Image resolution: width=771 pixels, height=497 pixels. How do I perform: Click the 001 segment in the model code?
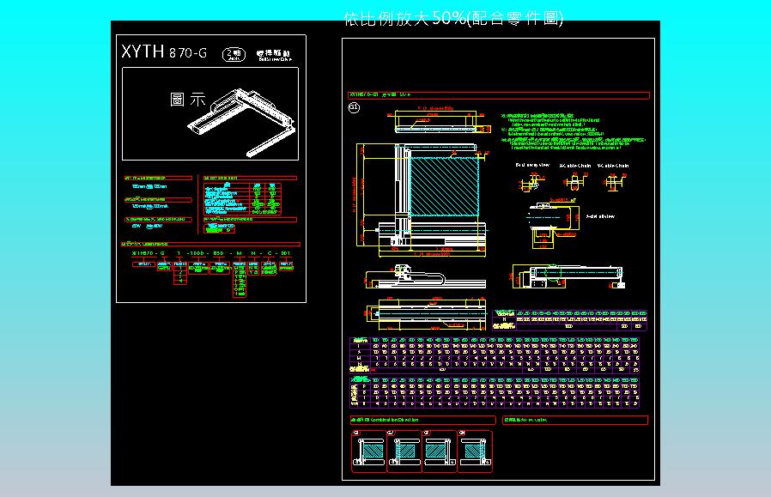[x=286, y=253]
